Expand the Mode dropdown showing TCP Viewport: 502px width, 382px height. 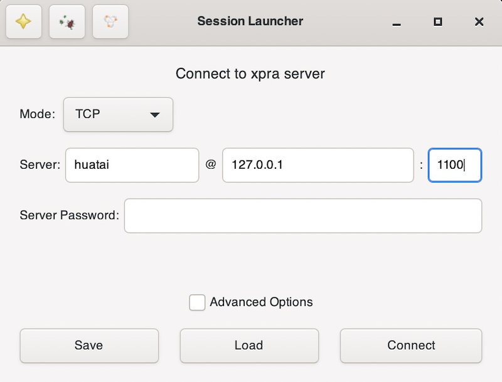(x=118, y=114)
